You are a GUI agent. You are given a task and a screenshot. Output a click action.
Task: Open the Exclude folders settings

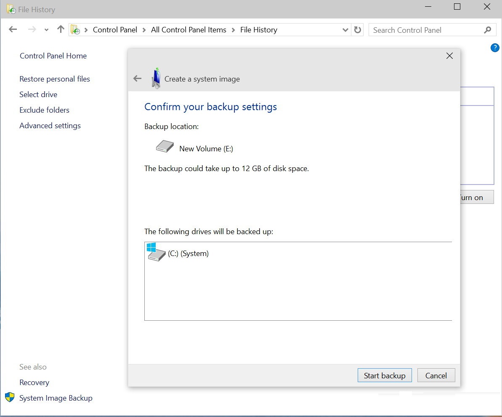[x=44, y=110]
